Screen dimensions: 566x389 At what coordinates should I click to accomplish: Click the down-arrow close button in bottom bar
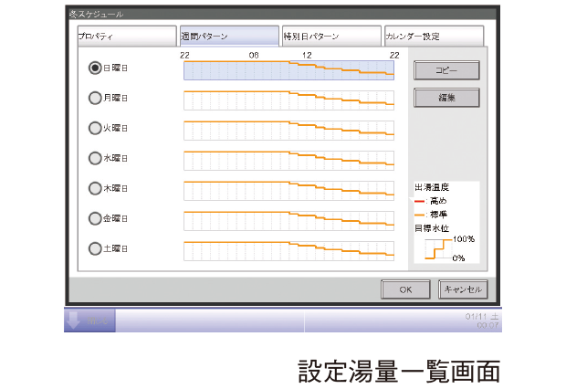[89, 321]
